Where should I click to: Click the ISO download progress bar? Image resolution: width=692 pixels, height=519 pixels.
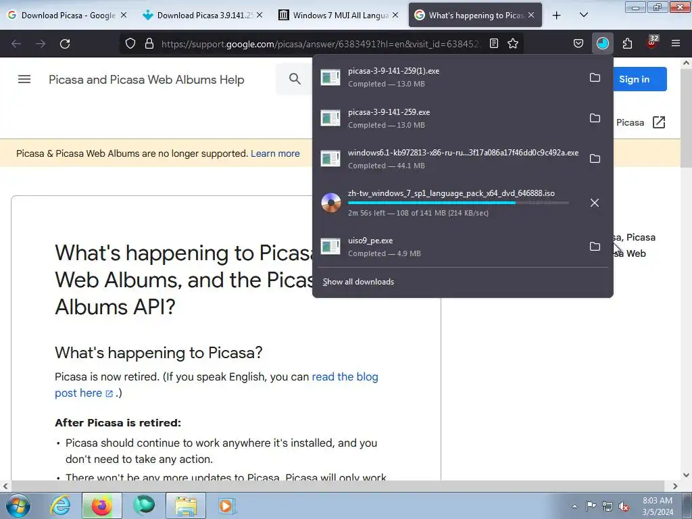(458, 203)
